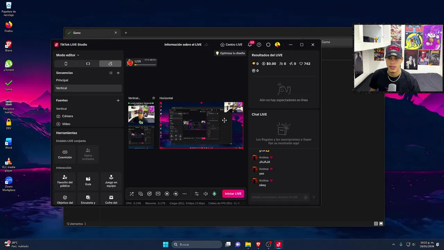Screen dimensions: 444x250
Task: Click Andrea's JAJAJA chat message
Action: pyautogui.click(x=265, y=162)
